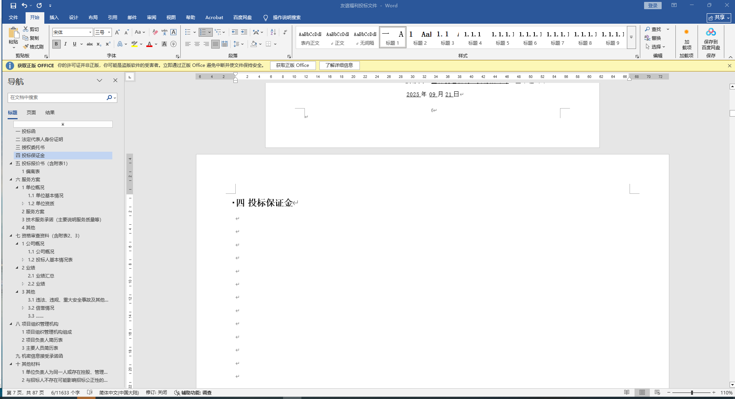Switch to the 布局 ribbon tab

pyautogui.click(x=93, y=18)
